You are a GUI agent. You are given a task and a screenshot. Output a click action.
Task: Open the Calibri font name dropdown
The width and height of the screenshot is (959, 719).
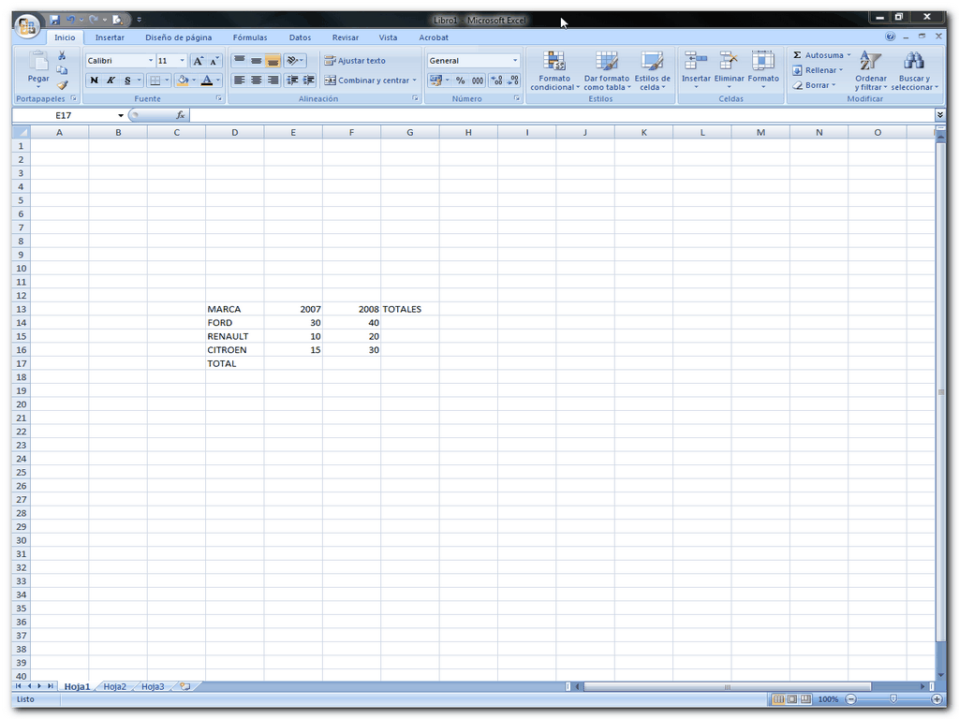[x=151, y=61]
